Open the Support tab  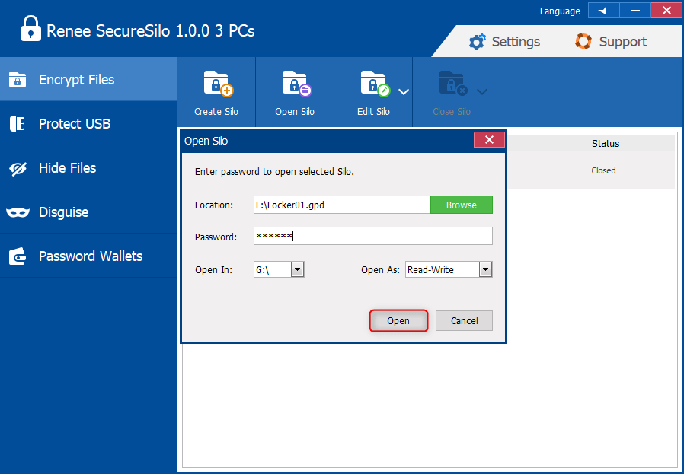(611, 42)
